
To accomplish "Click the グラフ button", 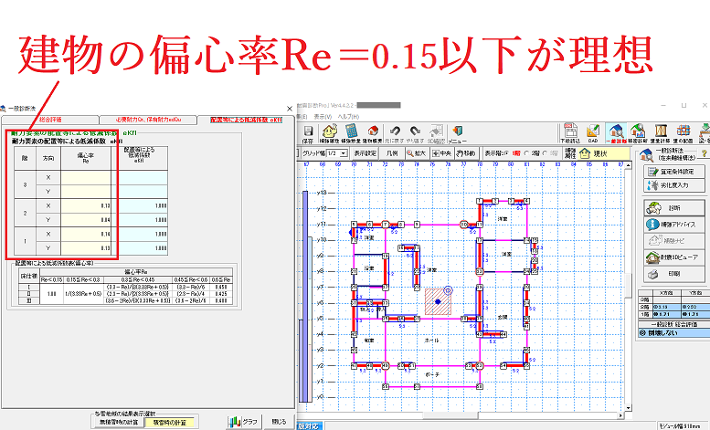I will tap(242, 421).
